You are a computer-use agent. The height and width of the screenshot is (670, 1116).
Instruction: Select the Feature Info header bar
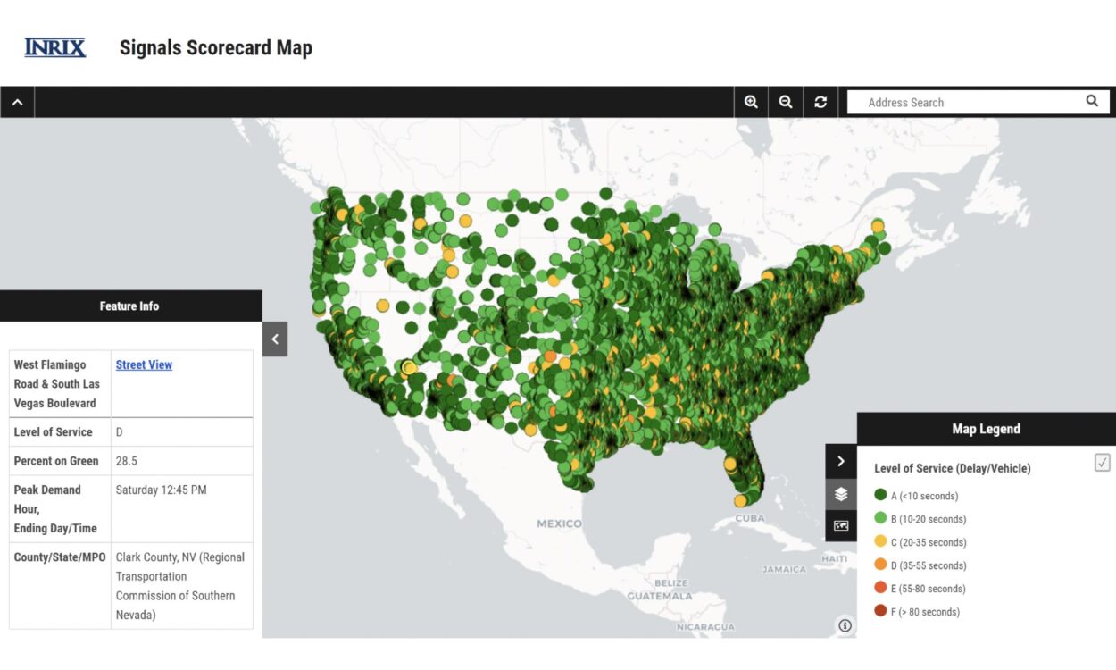click(x=130, y=306)
